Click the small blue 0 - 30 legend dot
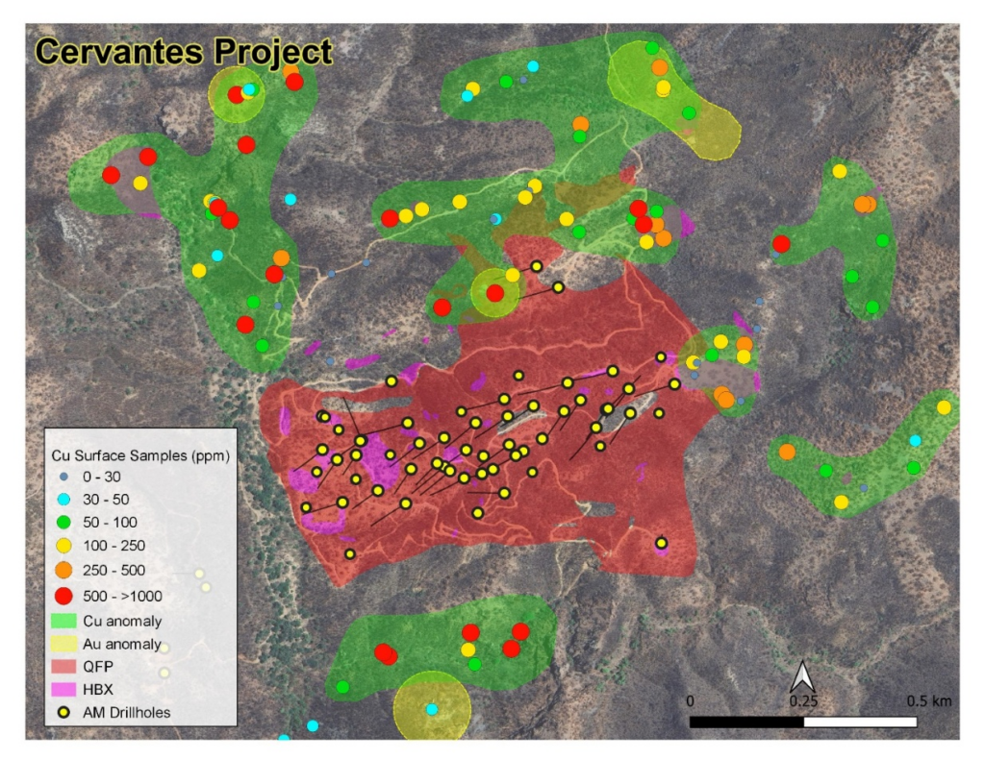This screenshot has width=985, height=760. pyautogui.click(x=64, y=476)
